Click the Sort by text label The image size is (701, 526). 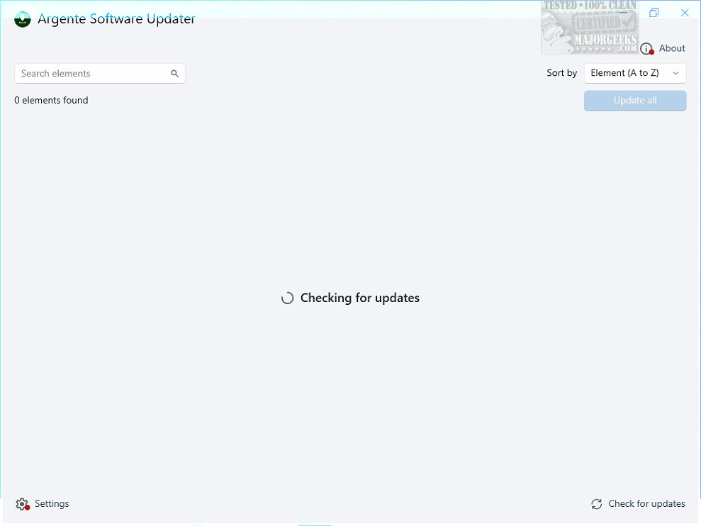coord(561,72)
